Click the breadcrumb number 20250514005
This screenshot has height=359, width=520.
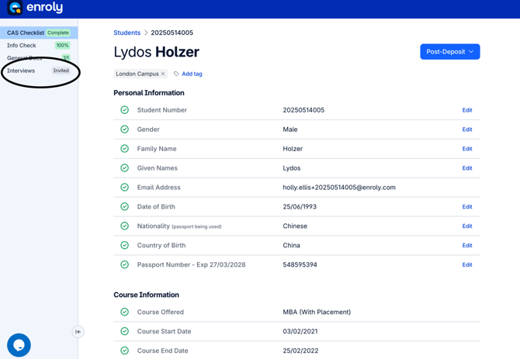coord(172,33)
